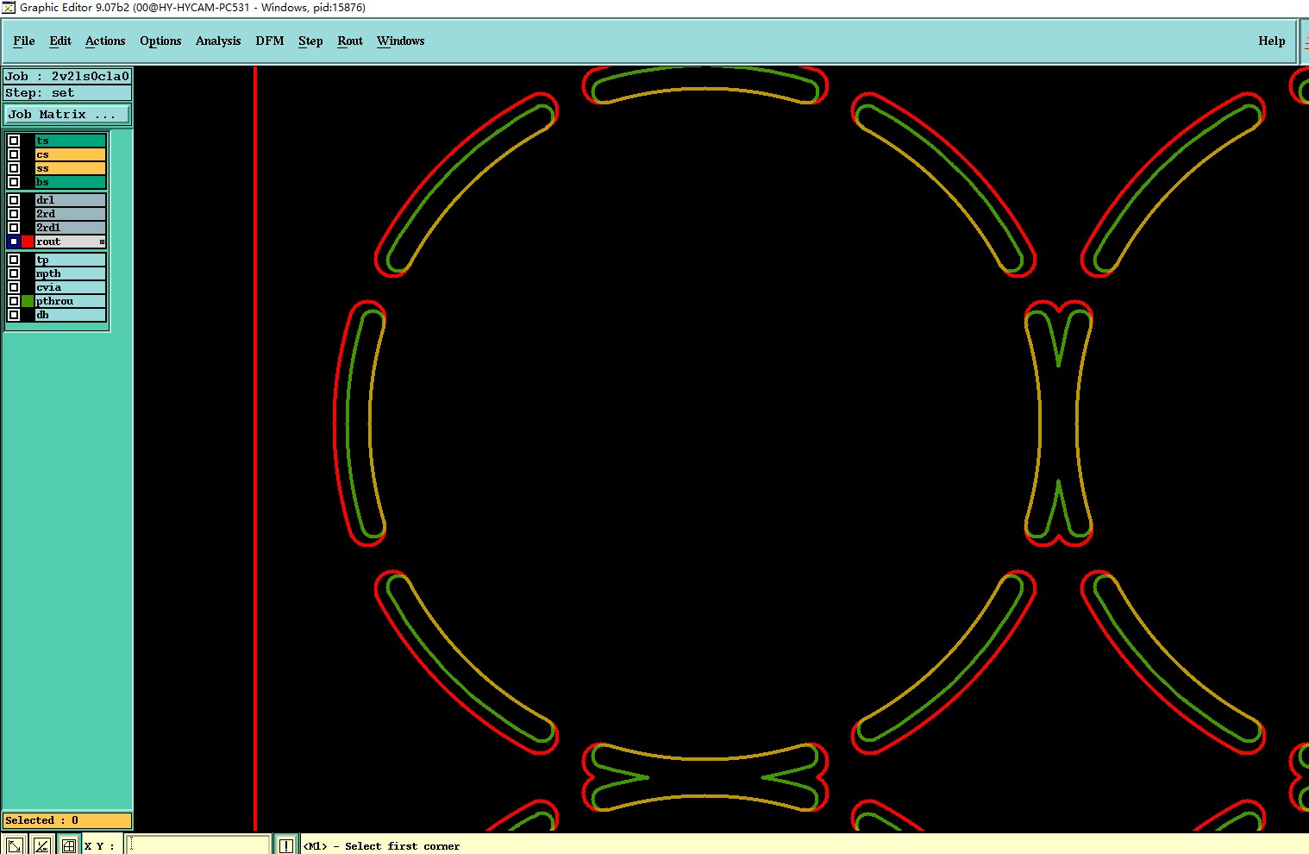Toggle display checkbox for drl layer
This screenshot has height=854, width=1309.
[x=14, y=200]
